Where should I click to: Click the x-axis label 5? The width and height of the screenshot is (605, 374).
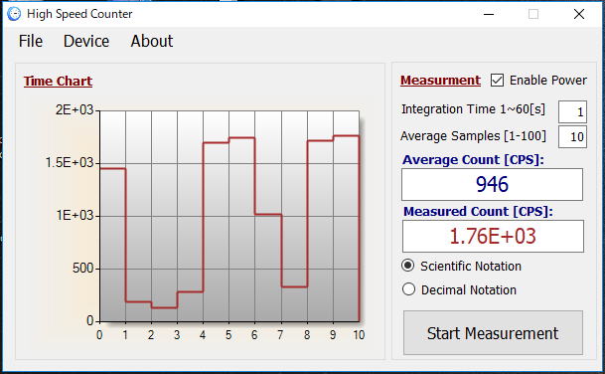click(228, 335)
